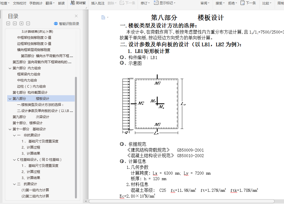Screen dimensions: 284x204
Task: Click the page icon left of the heading
Action: (103, 17)
